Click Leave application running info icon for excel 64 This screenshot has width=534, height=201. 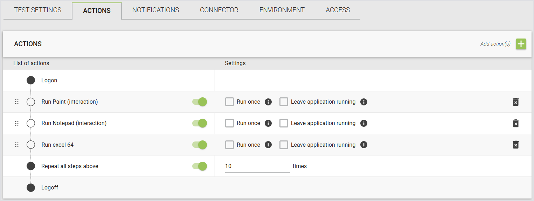point(364,145)
